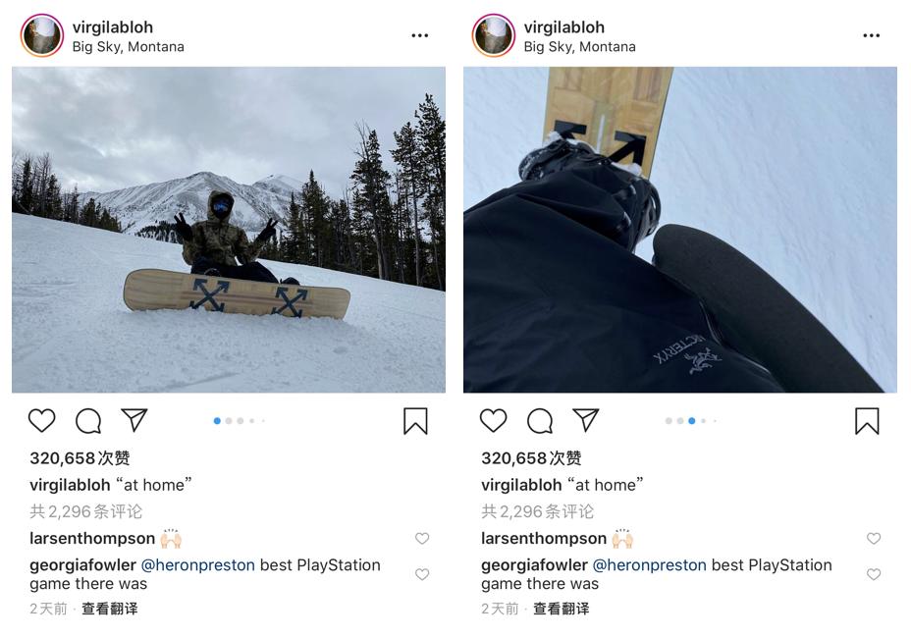The image size is (911, 638).
Task: Bookmark the left post with save icon
Action: pyautogui.click(x=415, y=421)
